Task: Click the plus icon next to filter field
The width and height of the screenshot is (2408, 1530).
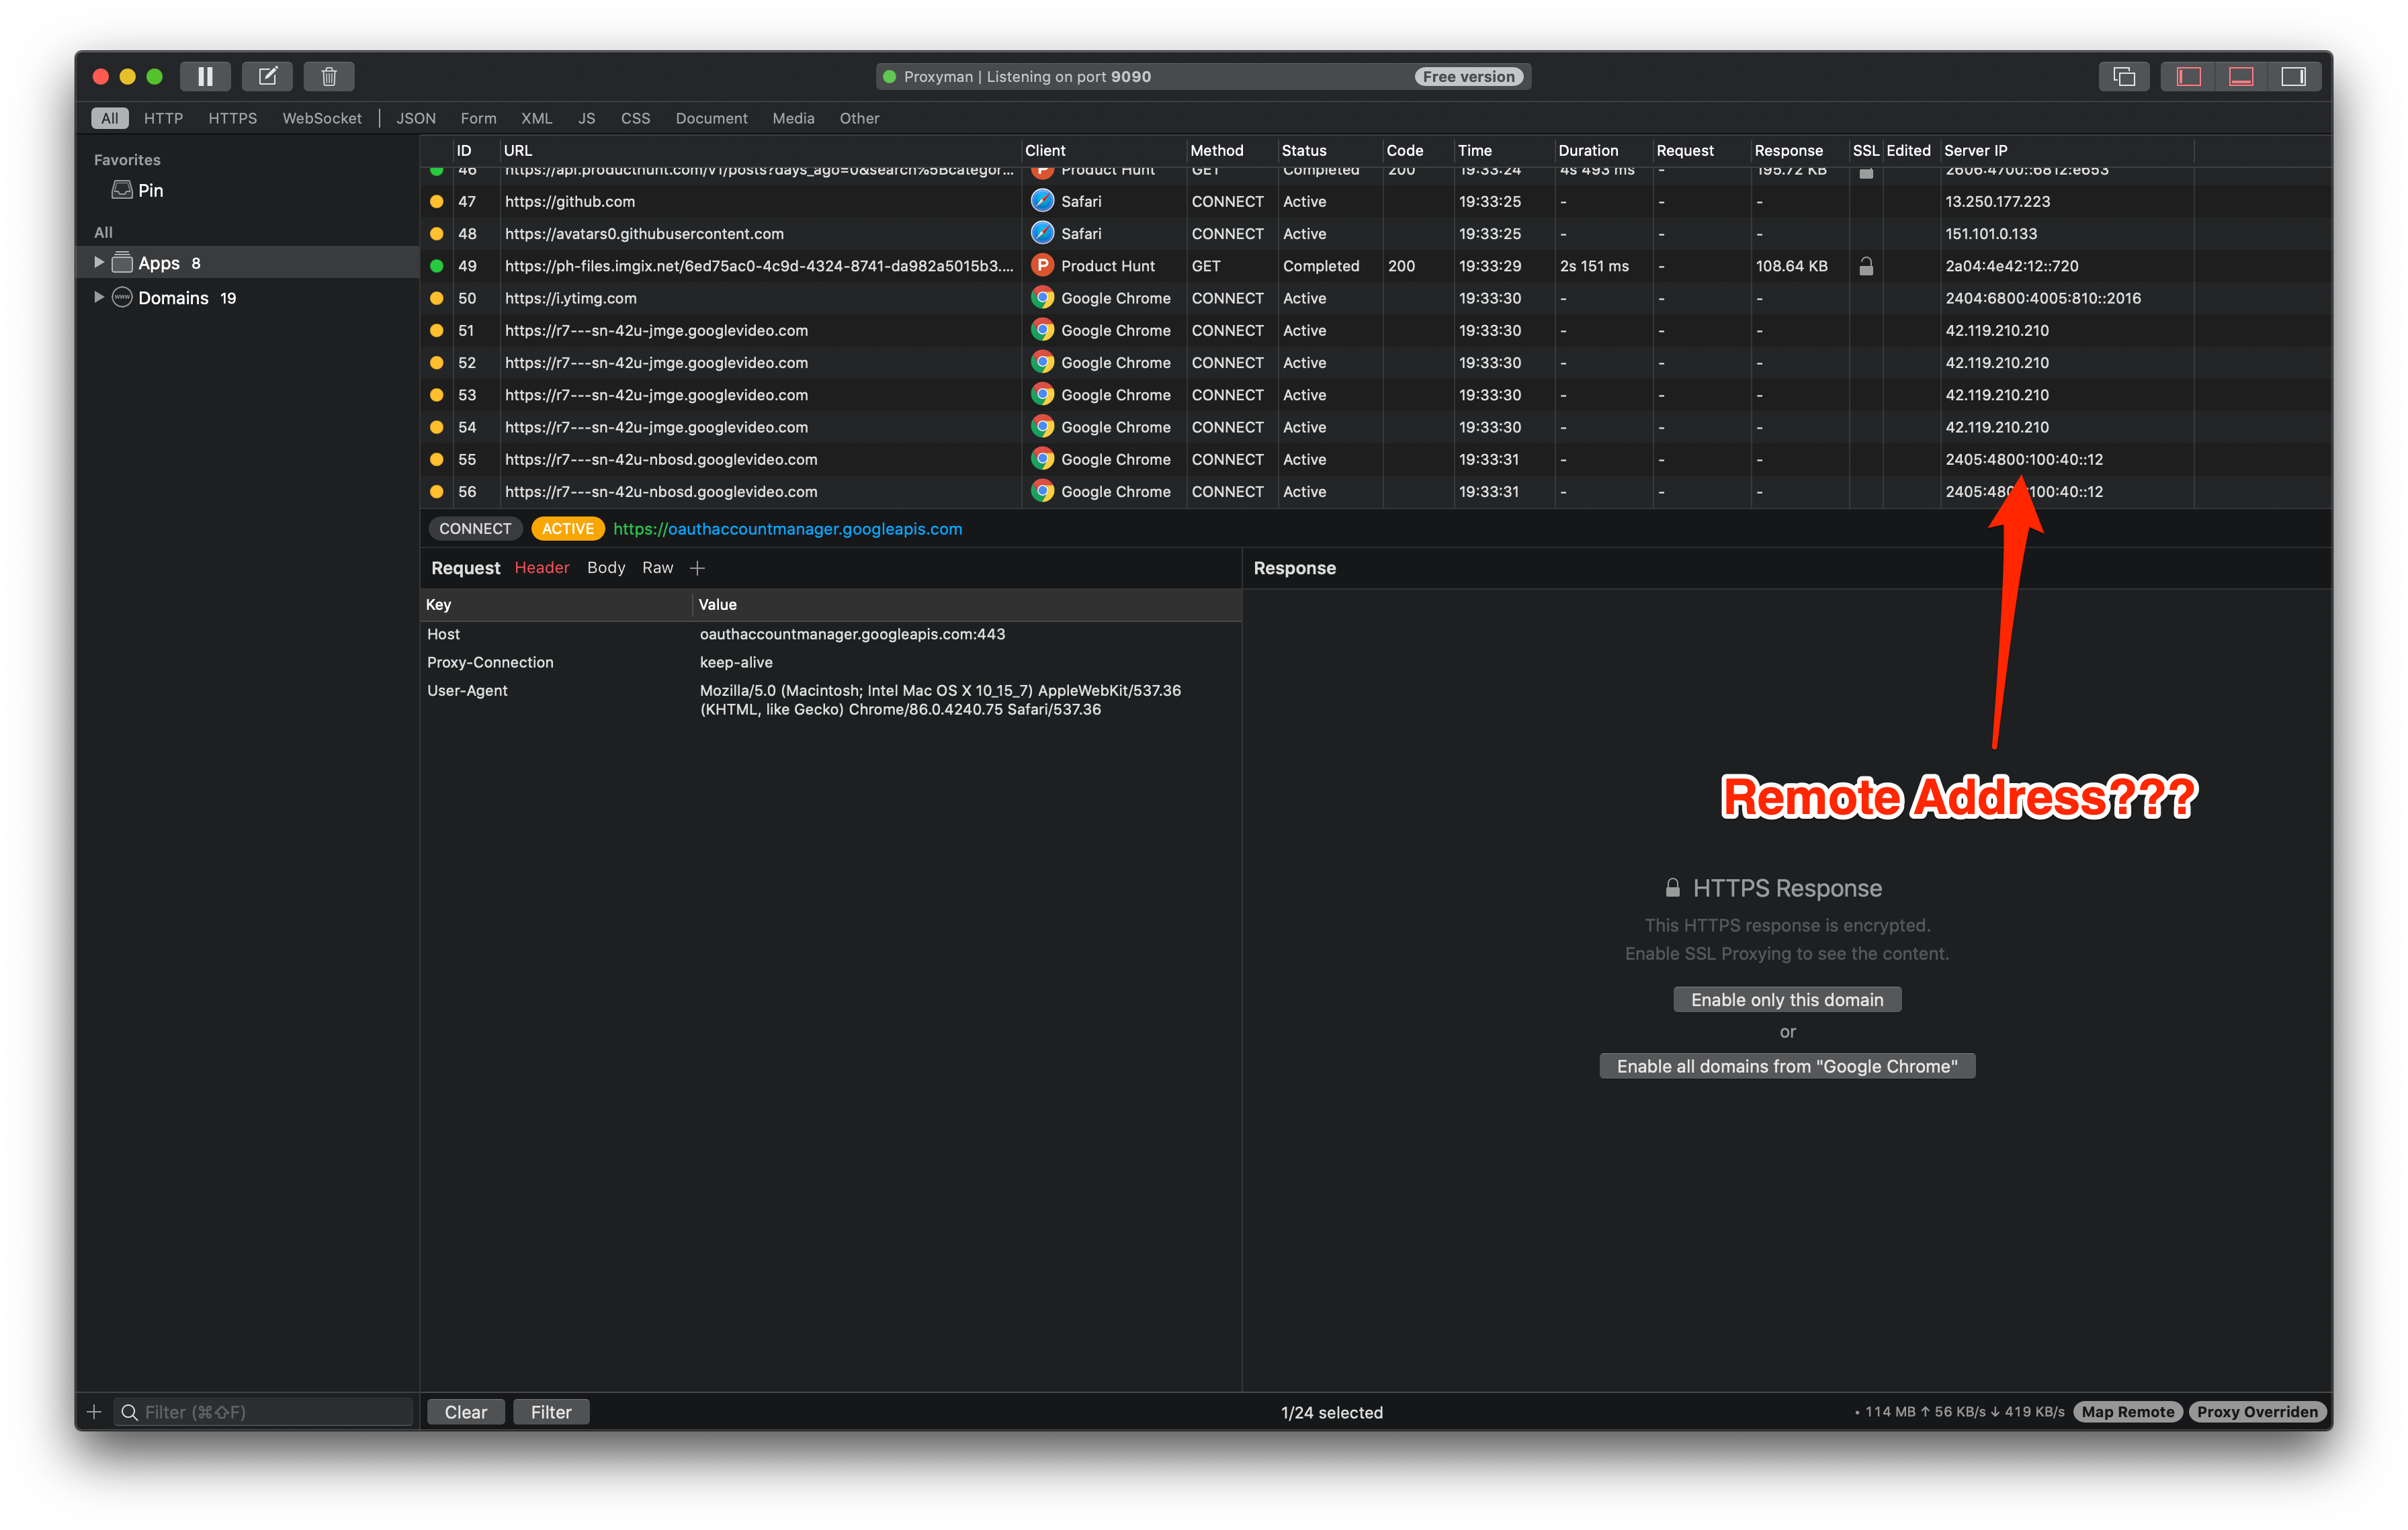Action: tap(94, 1411)
